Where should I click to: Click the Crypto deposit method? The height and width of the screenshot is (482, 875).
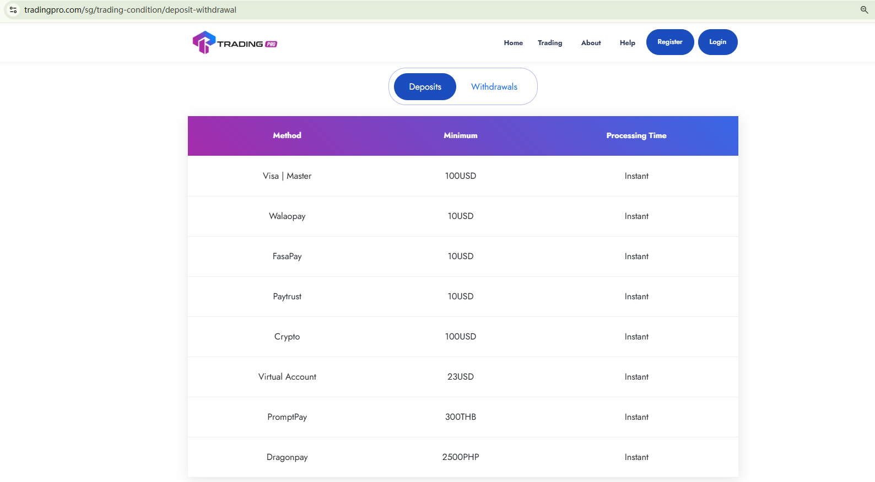point(287,337)
